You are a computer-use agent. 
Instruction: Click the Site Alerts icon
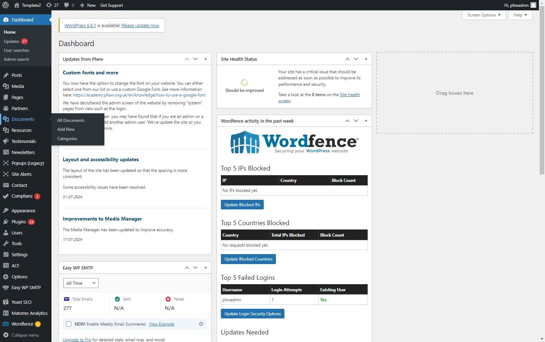point(6,174)
